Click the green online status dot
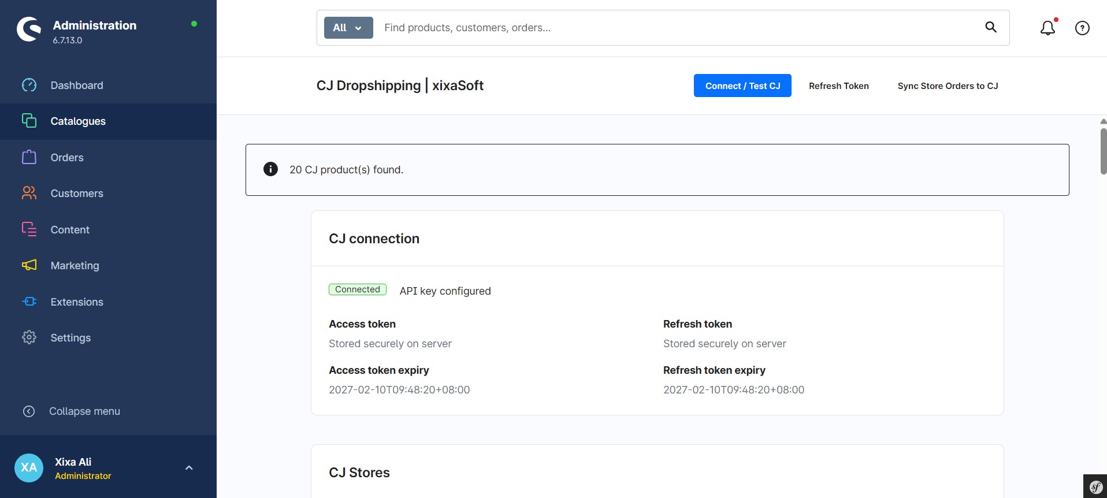Viewport: 1107px width, 498px height. pos(194,24)
